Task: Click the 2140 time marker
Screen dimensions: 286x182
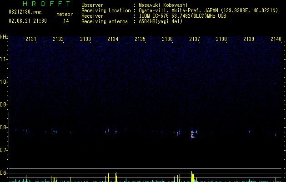Action: coord(276,39)
